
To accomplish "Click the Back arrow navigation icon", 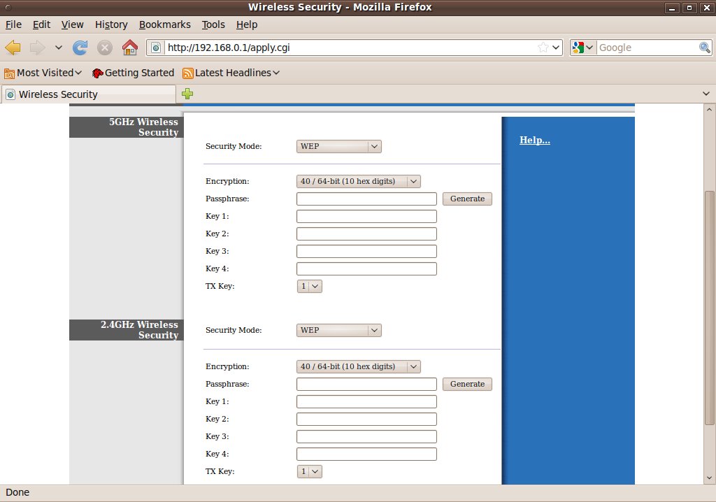I will click(x=13, y=48).
